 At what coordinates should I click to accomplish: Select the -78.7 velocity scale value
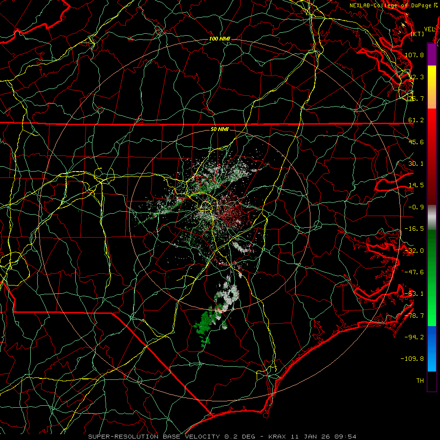pyautogui.click(x=414, y=316)
